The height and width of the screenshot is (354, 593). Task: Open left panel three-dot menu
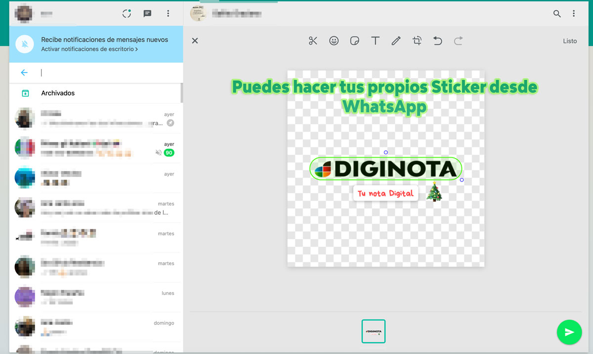click(168, 13)
